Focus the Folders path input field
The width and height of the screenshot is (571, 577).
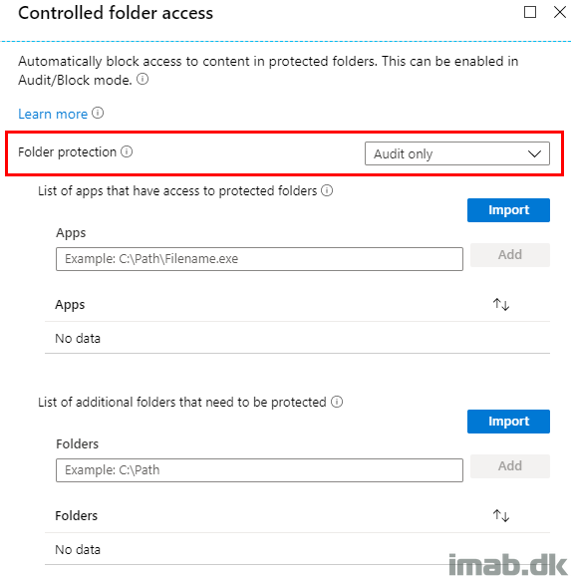(x=259, y=470)
